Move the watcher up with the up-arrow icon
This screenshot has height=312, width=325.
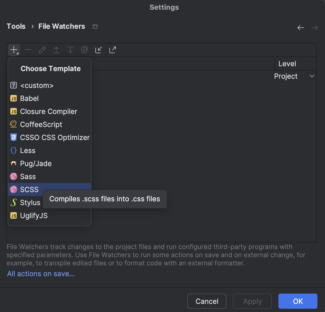coord(56,50)
